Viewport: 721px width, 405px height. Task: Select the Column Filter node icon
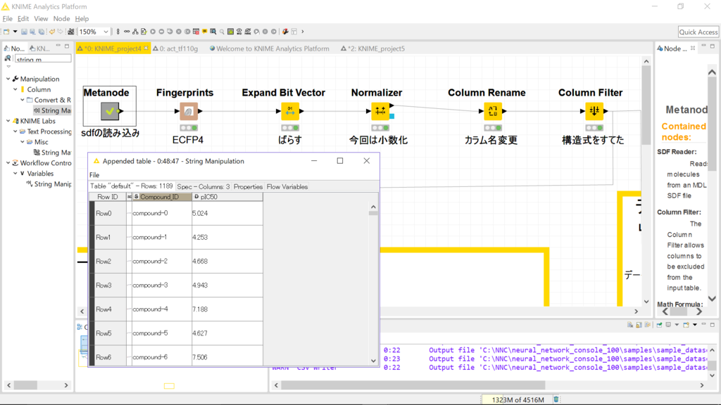(594, 110)
